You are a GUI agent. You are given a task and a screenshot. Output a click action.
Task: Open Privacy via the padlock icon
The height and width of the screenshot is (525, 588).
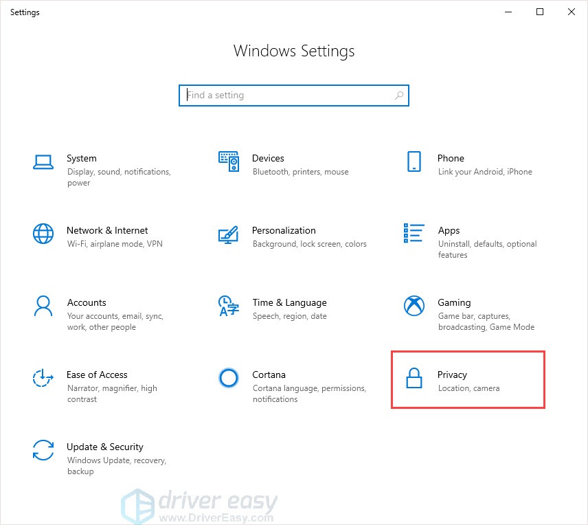click(414, 379)
